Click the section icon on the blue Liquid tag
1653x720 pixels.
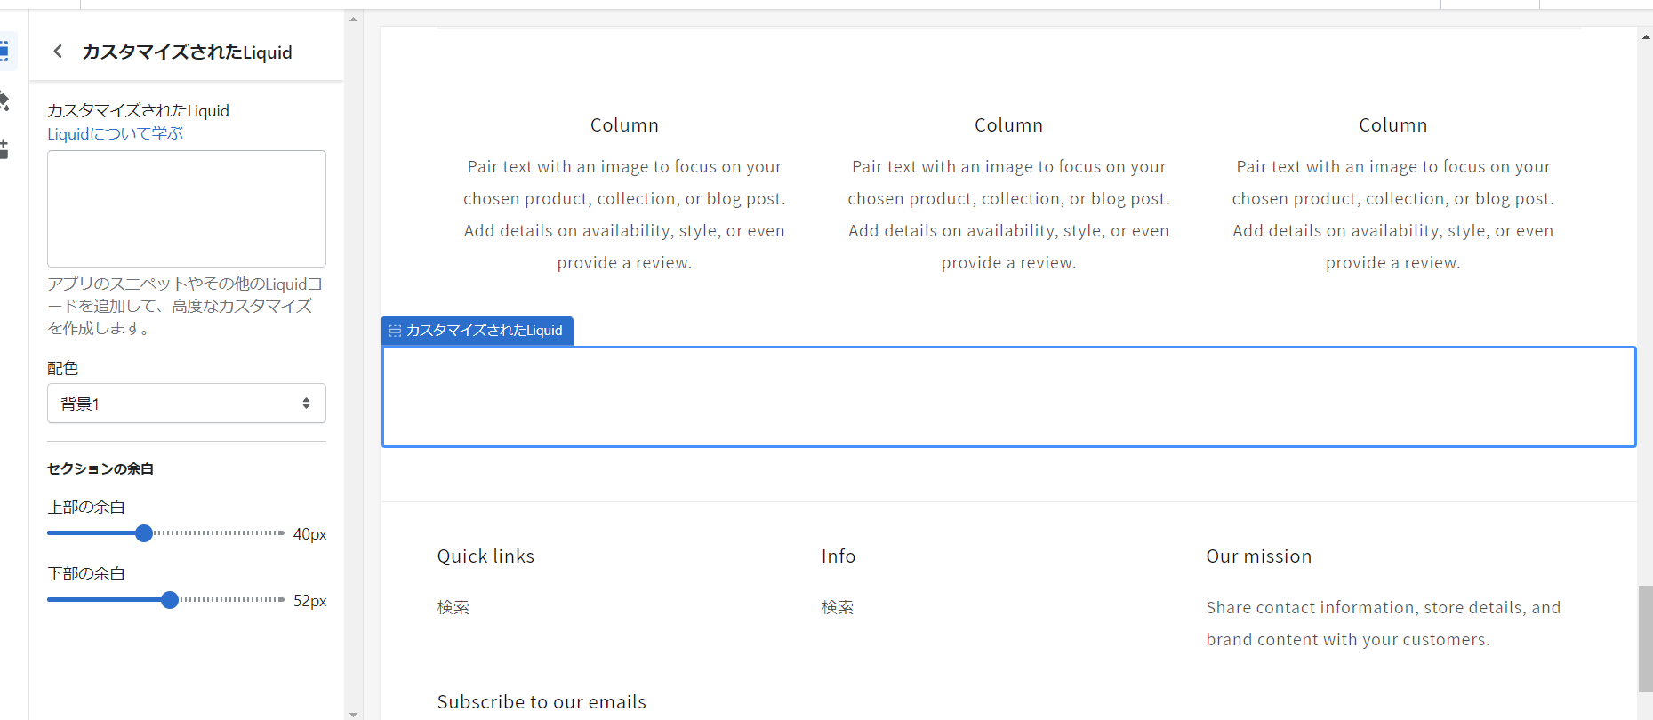tap(395, 331)
